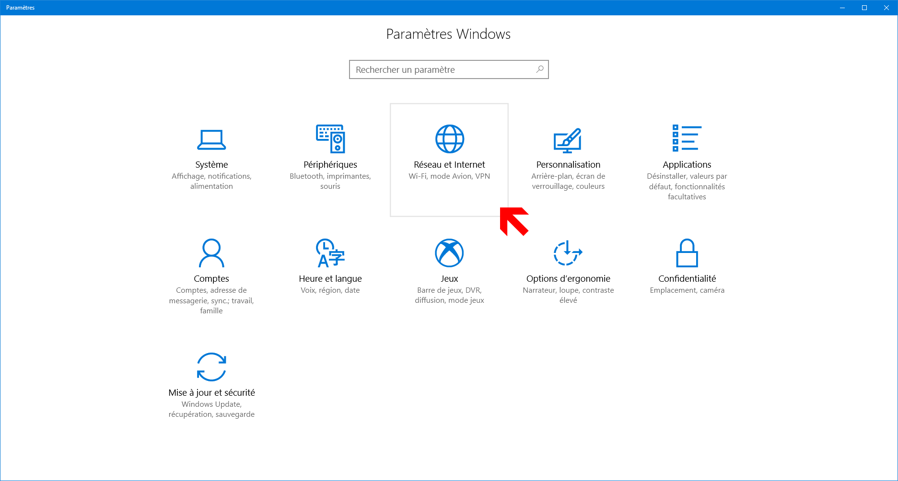The height and width of the screenshot is (481, 898).
Task: Open the Applications list icon
Action: (687, 138)
